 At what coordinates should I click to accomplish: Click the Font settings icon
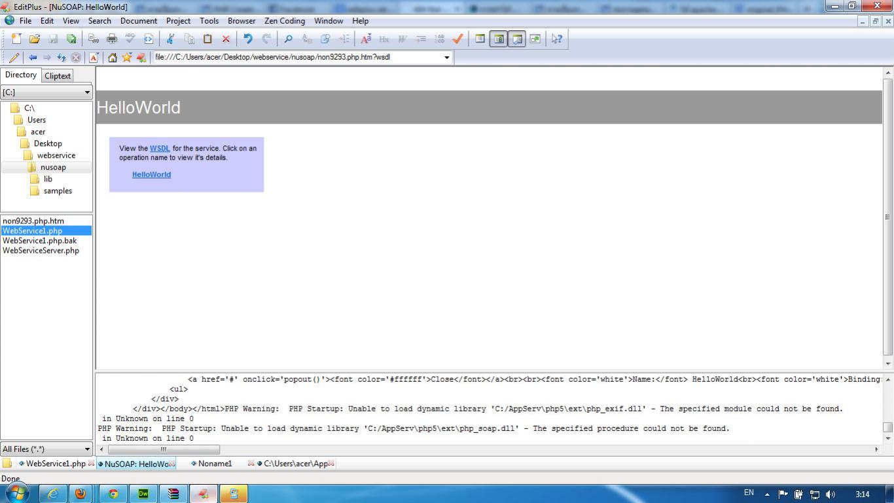pyautogui.click(x=366, y=39)
